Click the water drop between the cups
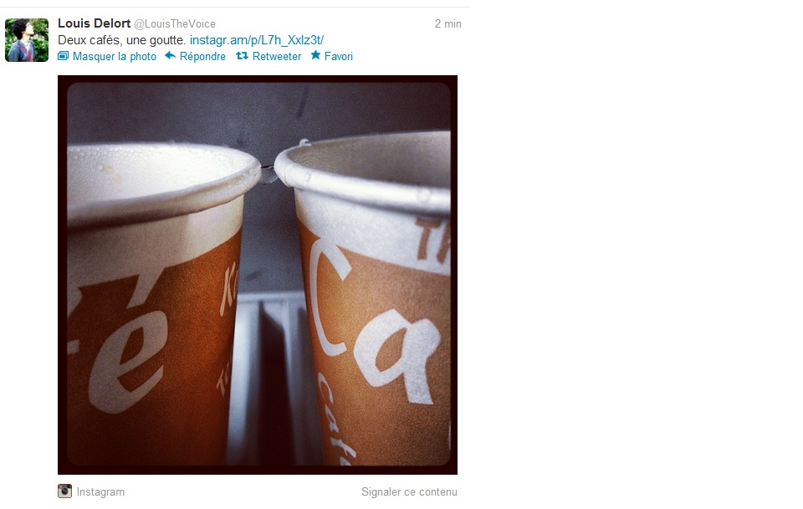Image resolution: width=803 pixels, height=509 pixels. point(268,176)
